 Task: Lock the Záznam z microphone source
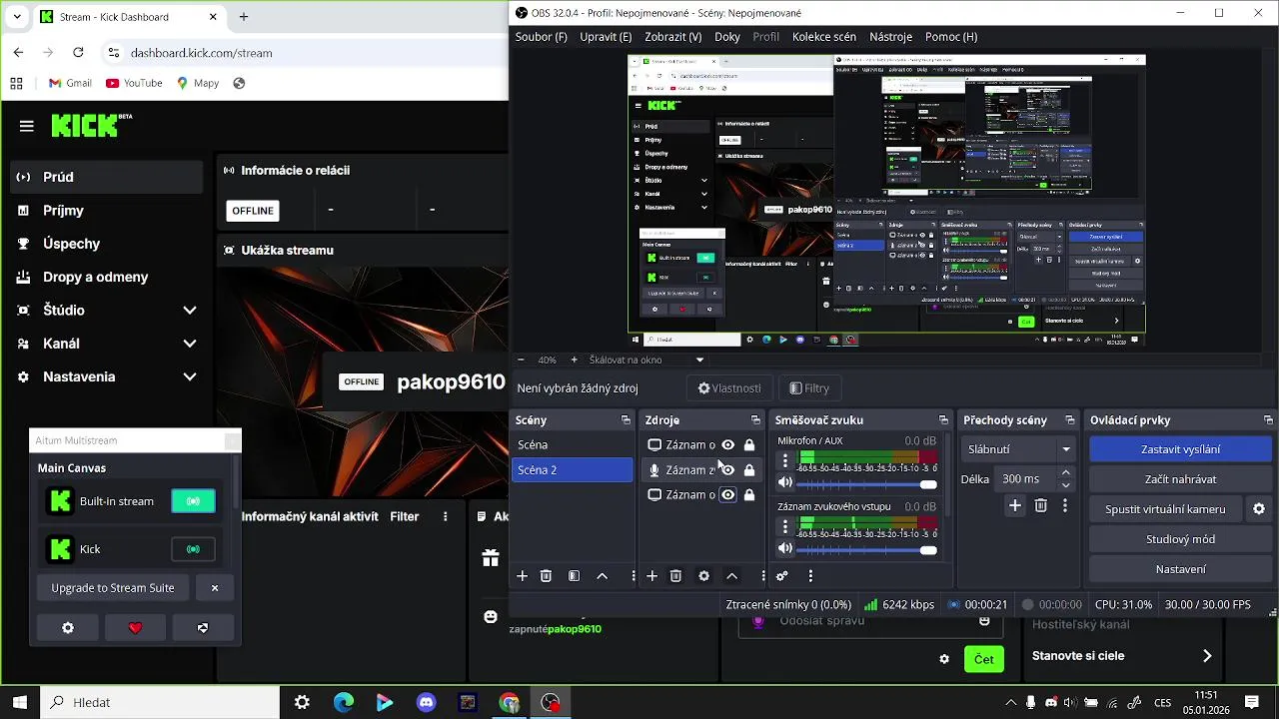(749, 470)
